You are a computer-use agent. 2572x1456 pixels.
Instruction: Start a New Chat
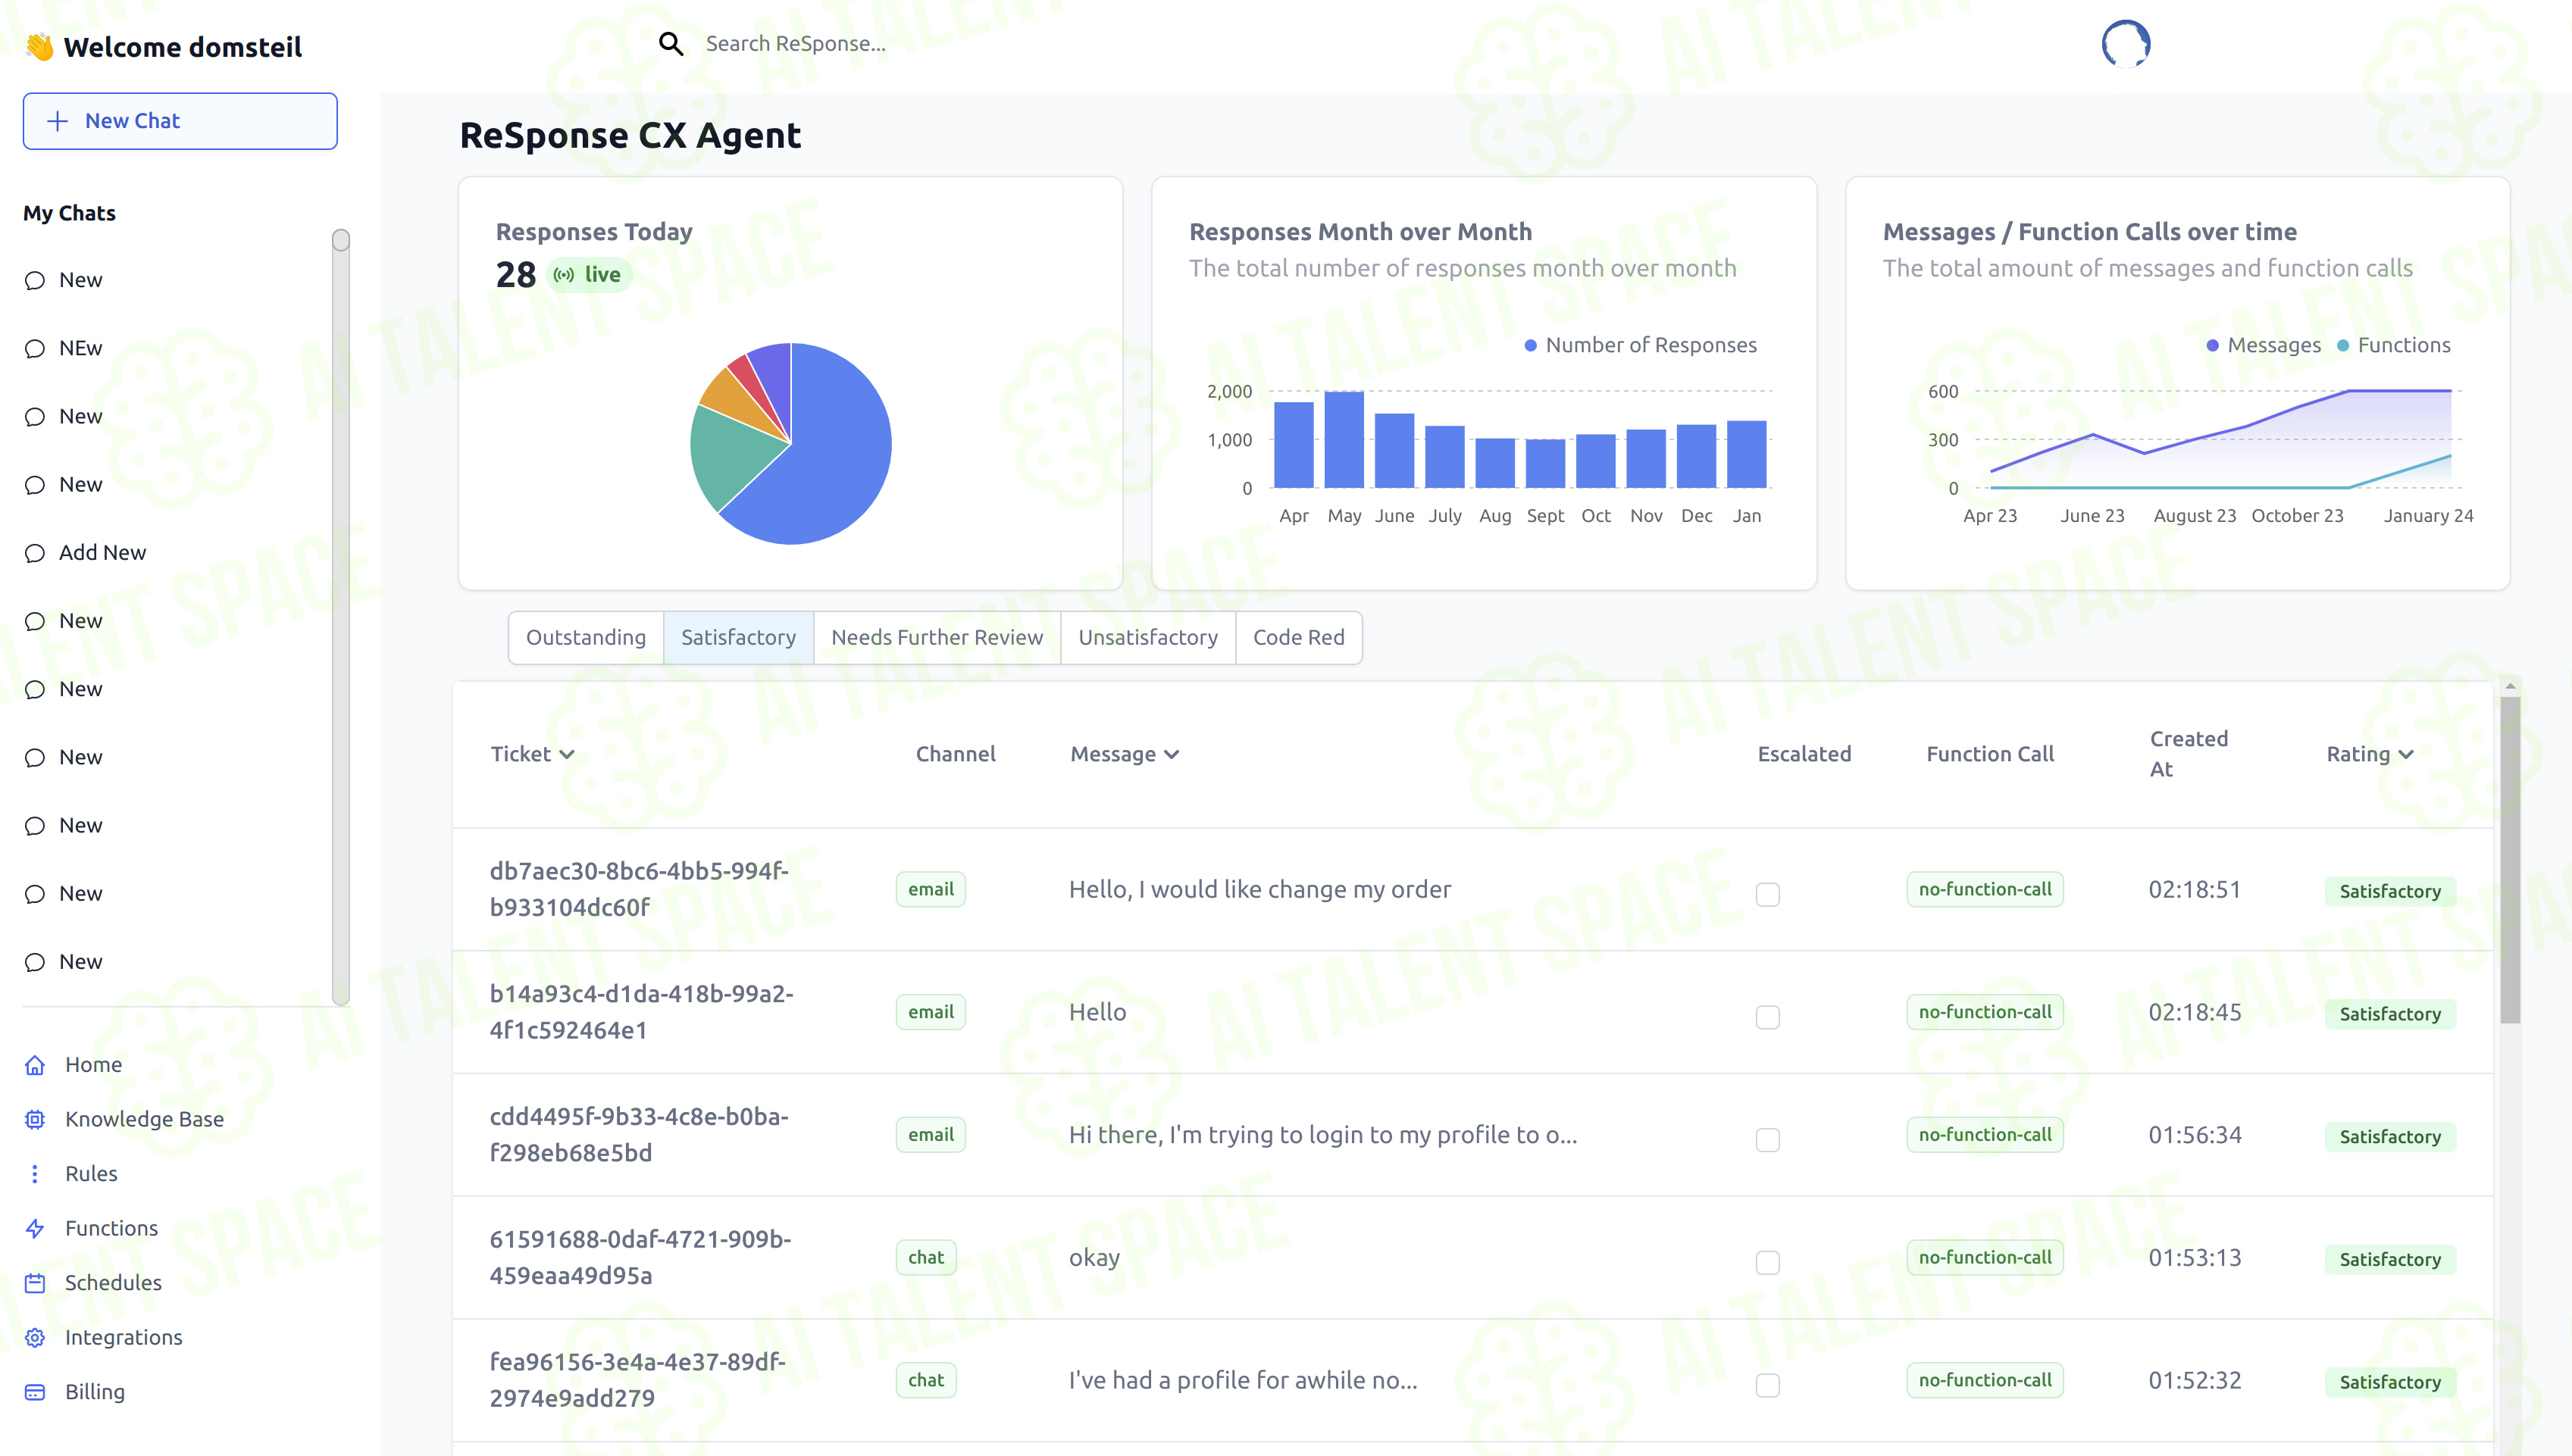click(180, 121)
